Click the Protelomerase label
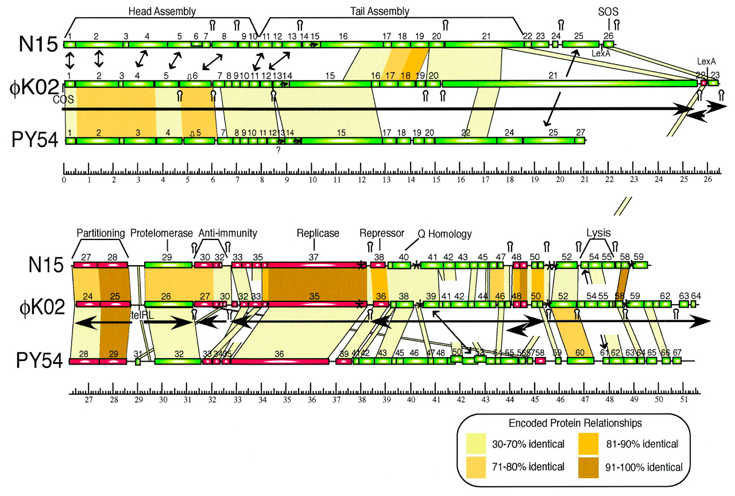Viewport: 735px width, 496px height. point(163,233)
